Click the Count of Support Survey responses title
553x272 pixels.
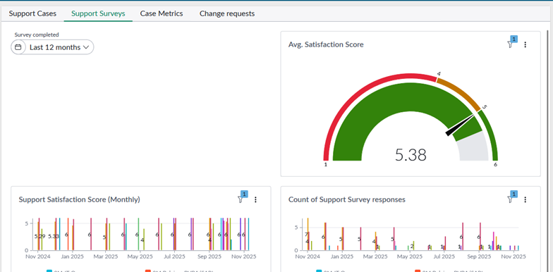[347, 200]
